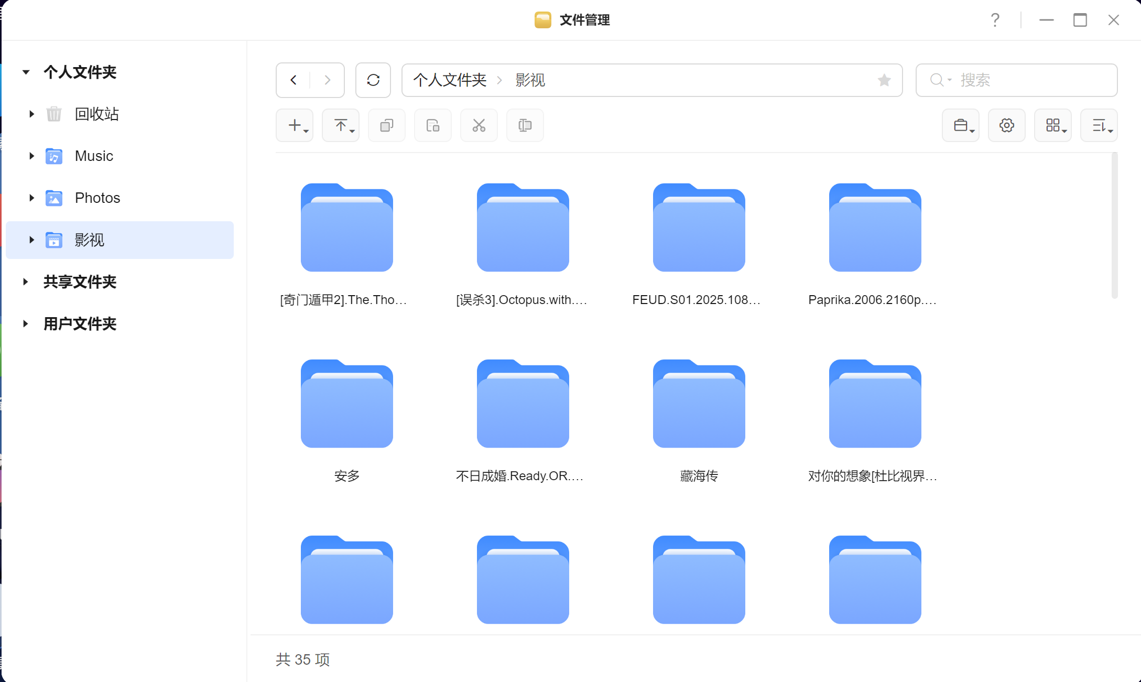Select Photos in the sidebar
The image size is (1141, 682).
tap(97, 198)
